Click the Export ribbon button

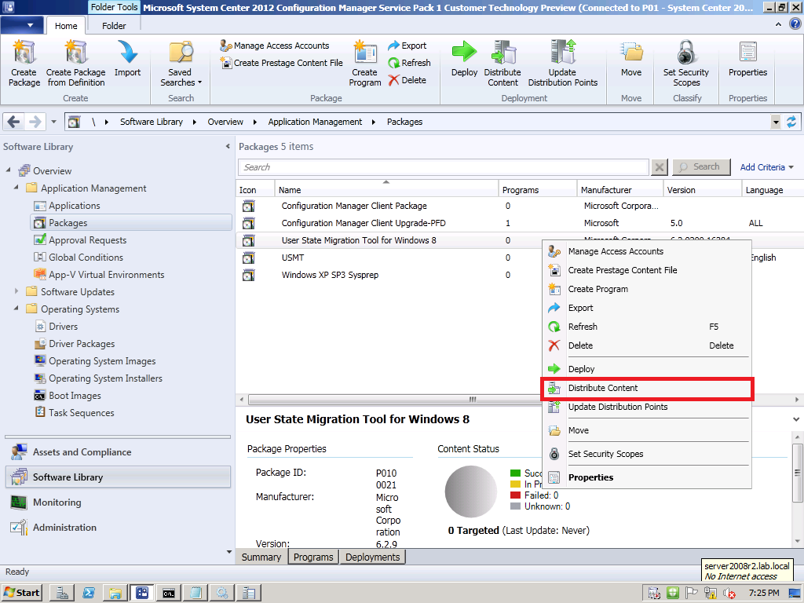(407, 46)
